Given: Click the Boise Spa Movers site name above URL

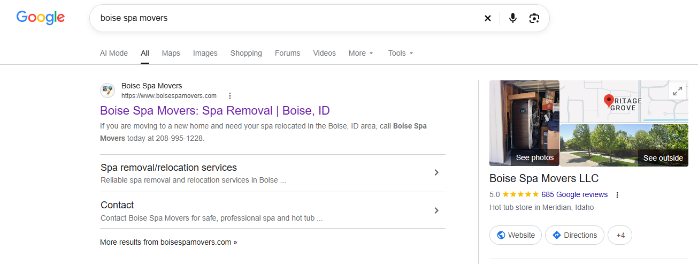Looking at the screenshot, I should [152, 86].
